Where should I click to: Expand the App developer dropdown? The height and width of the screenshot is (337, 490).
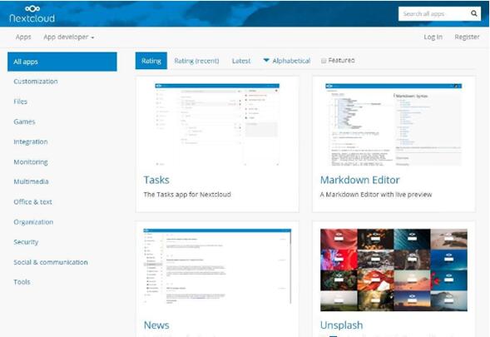(69, 37)
